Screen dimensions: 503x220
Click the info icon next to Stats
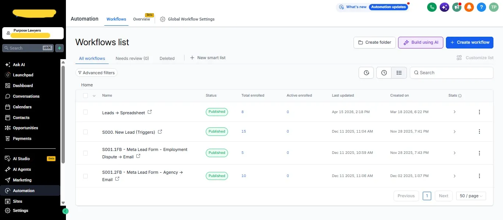click(460, 96)
